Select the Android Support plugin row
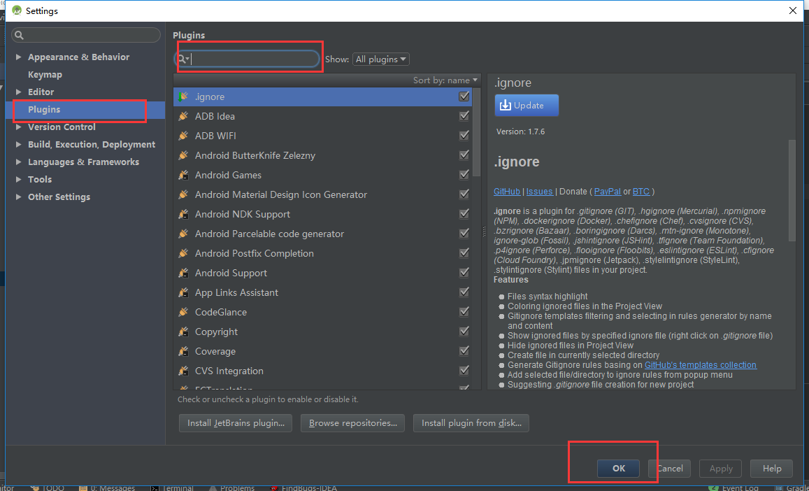The image size is (809, 491). pyautogui.click(x=322, y=273)
